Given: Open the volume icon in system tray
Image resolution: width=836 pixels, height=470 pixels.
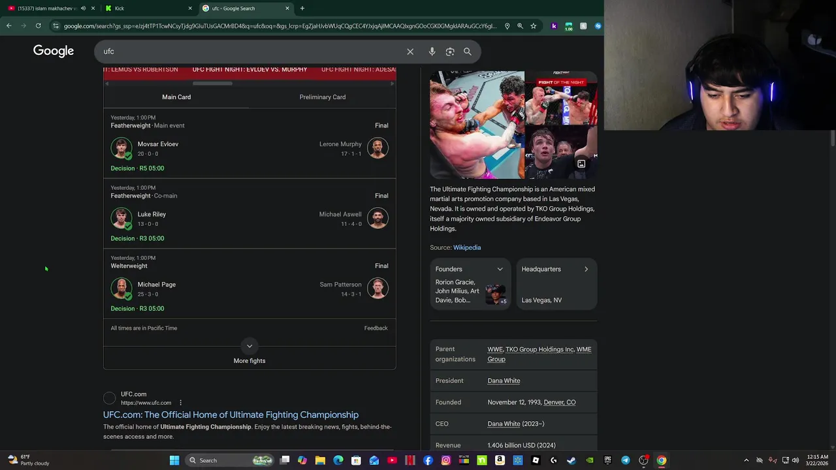Looking at the screenshot, I should [796, 460].
